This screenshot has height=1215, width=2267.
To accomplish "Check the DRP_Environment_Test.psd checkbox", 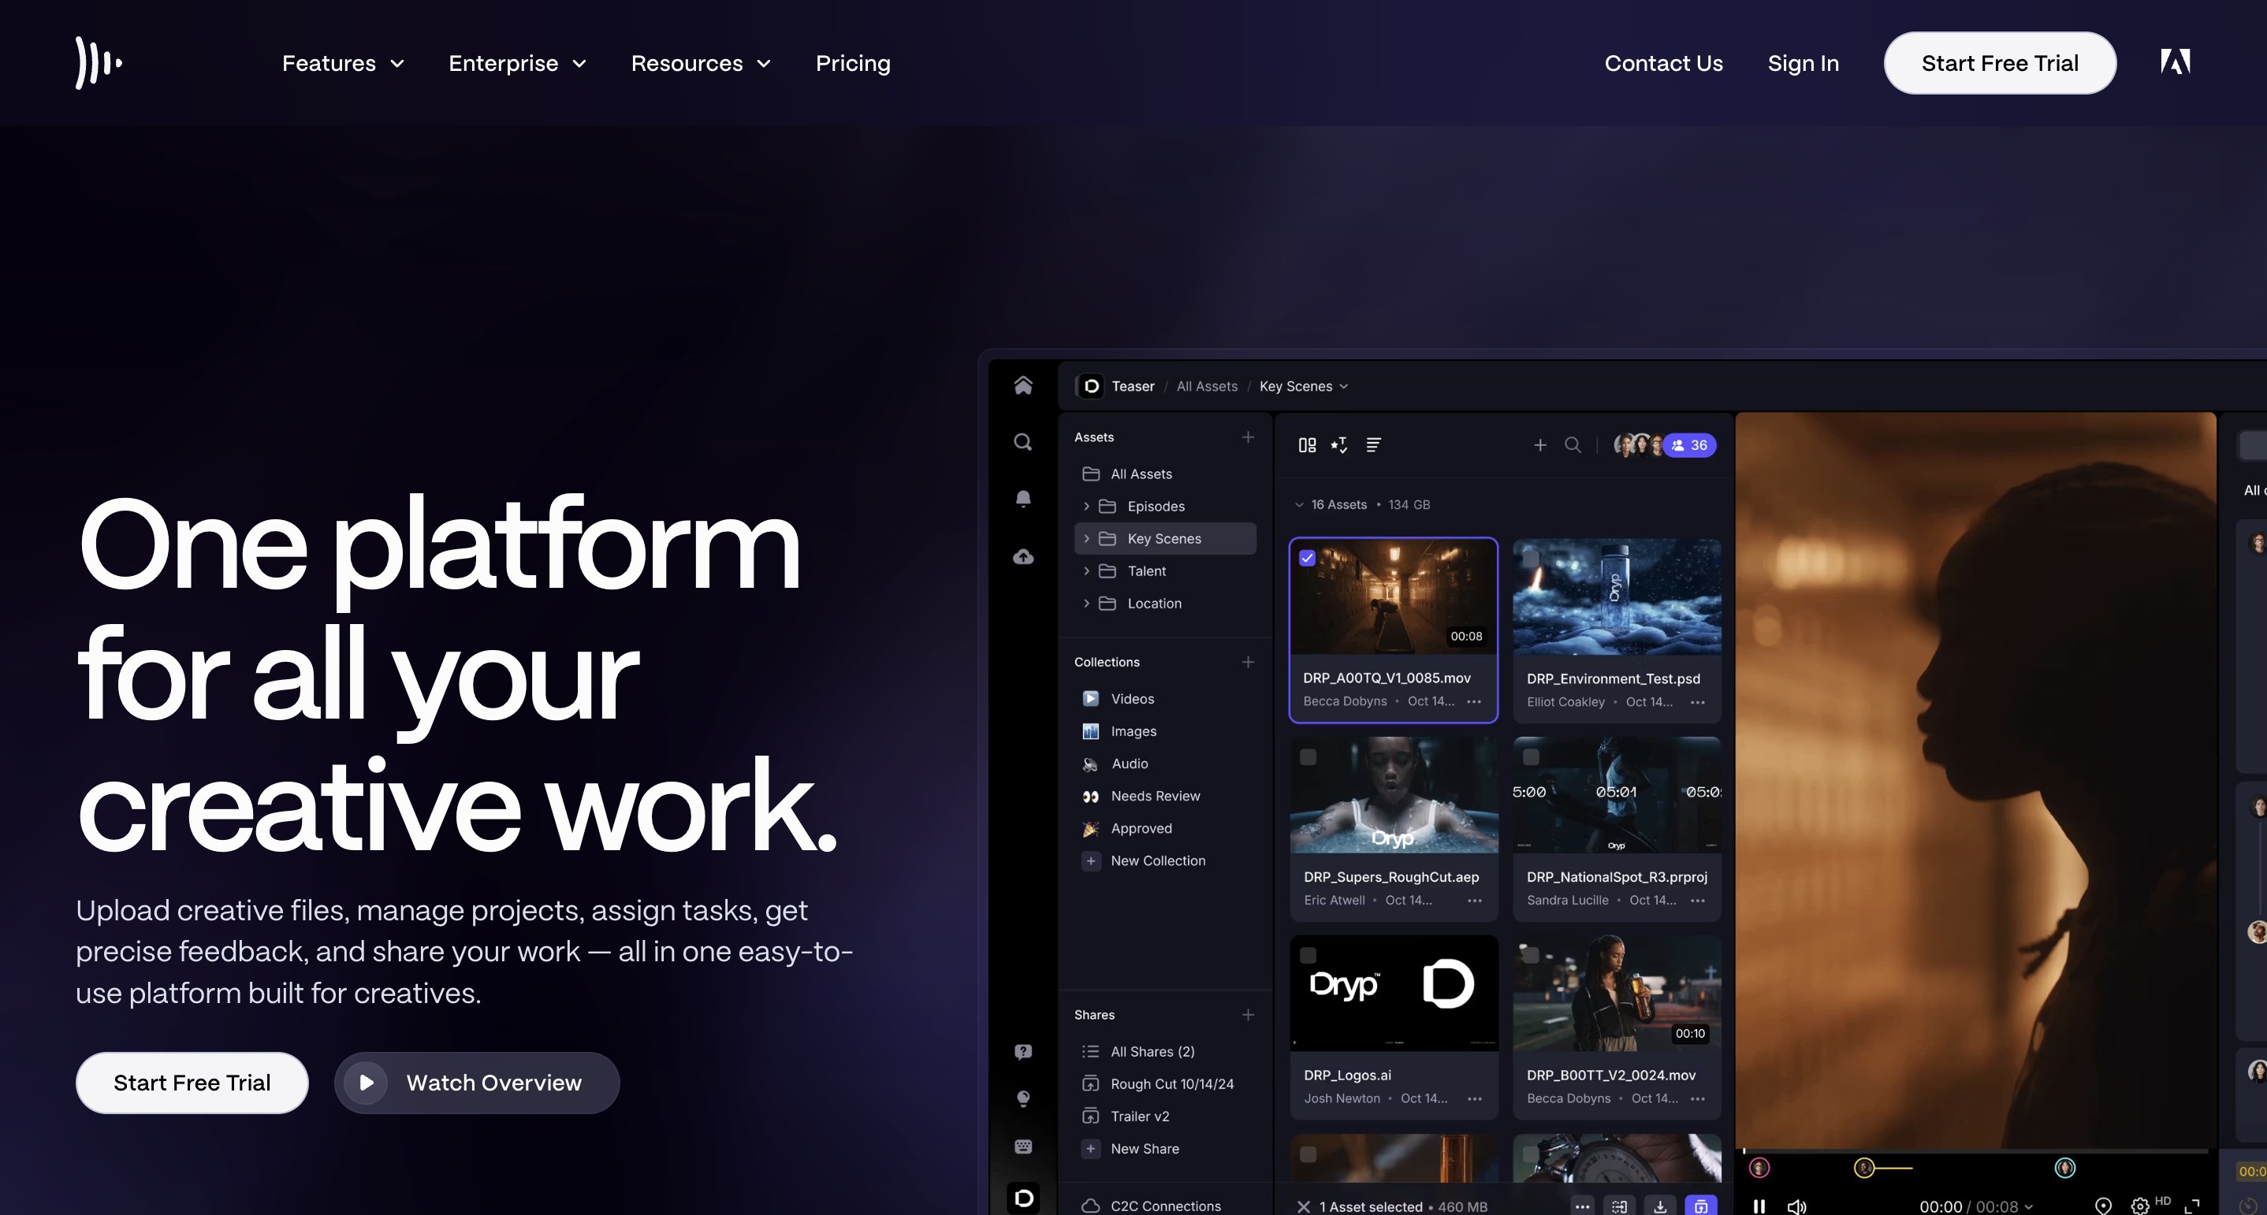I will pyautogui.click(x=1532, y=558).
